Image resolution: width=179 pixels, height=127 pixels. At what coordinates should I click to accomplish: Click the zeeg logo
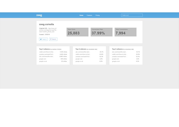pyautogui.click(x=39, y=15)
